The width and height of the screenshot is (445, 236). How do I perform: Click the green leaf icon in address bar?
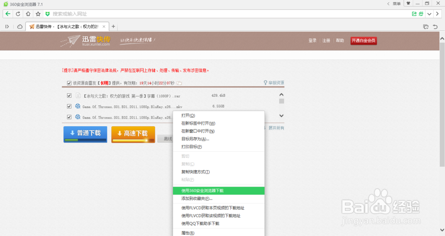pos(421,14)
